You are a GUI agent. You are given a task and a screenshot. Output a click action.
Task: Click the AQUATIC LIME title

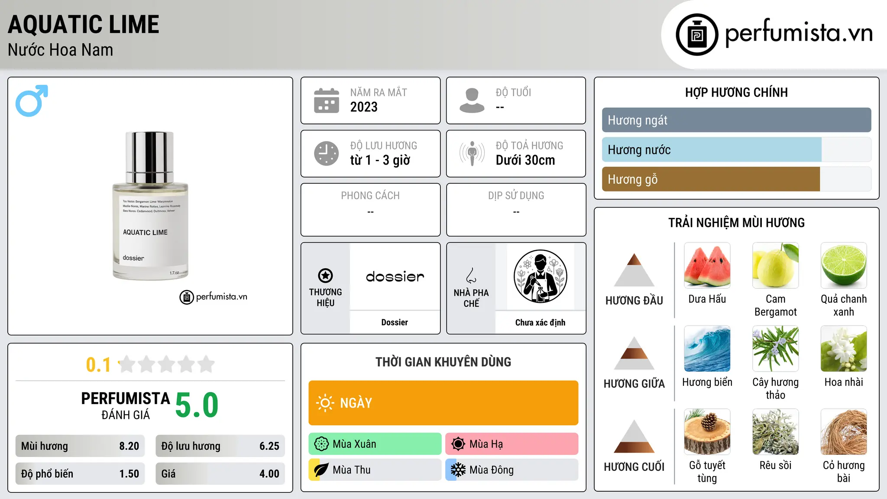click(x=84, y=24)
